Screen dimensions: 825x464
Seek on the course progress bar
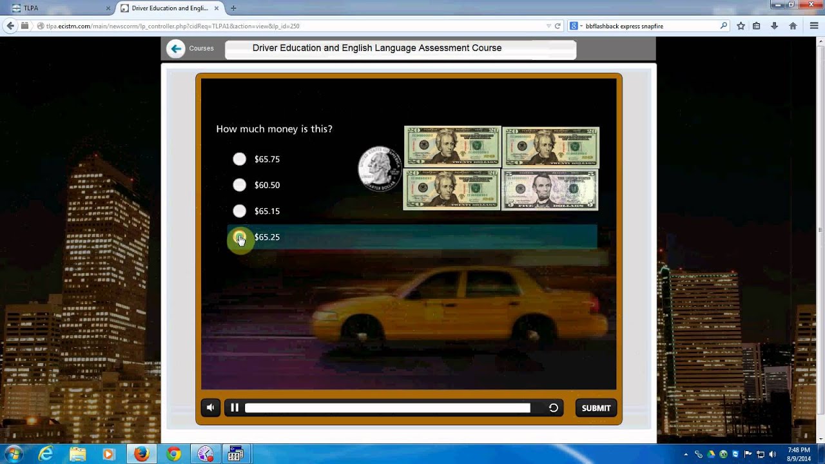pos(387,408)
